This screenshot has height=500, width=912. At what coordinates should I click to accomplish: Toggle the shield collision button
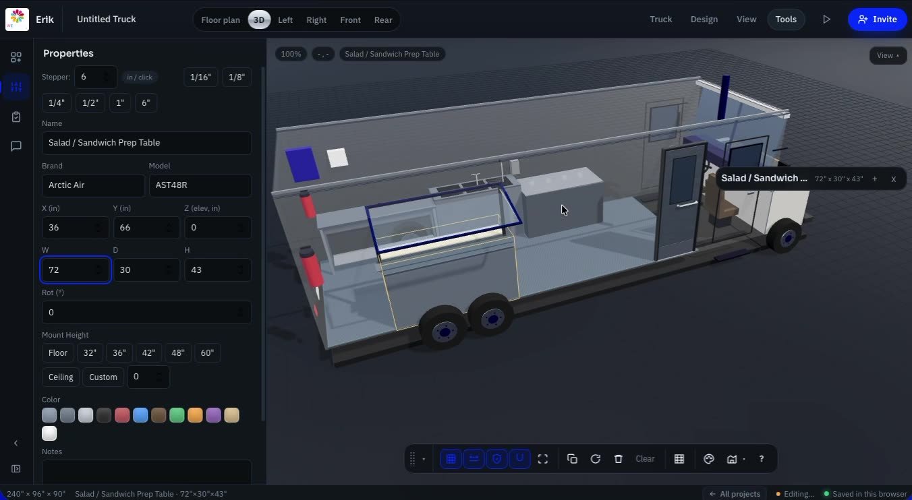click(x=496, y=459)
